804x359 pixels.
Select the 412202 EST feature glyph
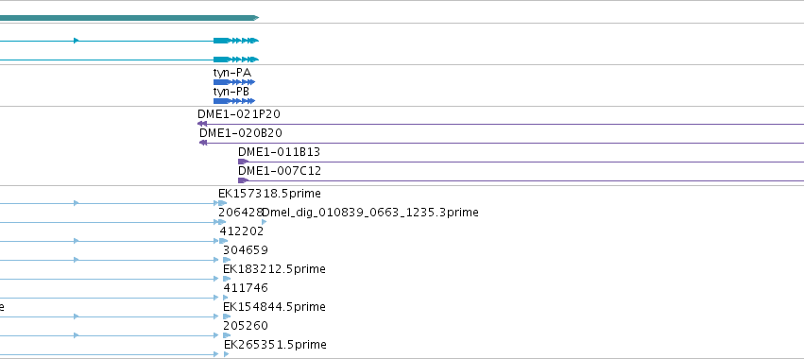(x=224, y=241)
